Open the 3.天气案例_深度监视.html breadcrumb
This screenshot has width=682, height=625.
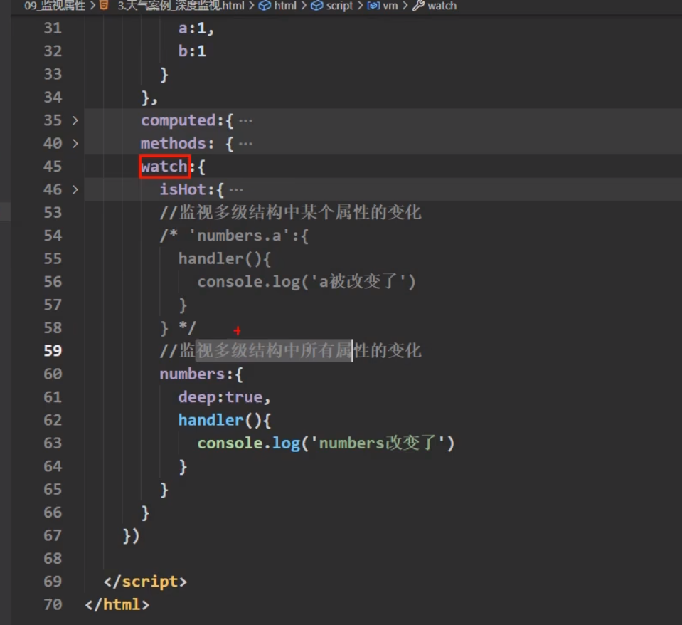pos(181,6)
